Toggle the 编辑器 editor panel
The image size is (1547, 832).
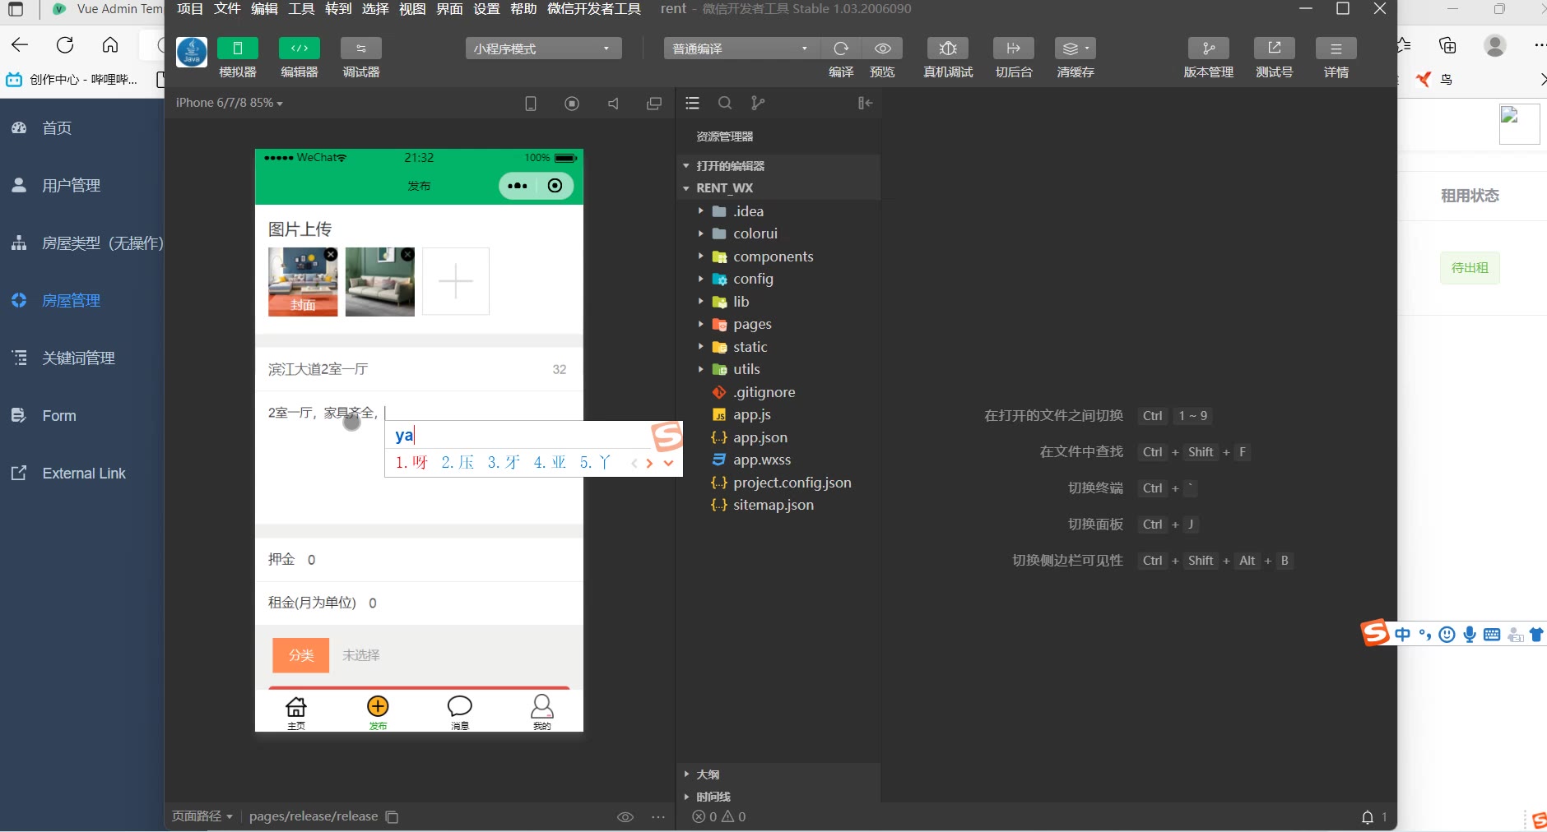point(300,49)
